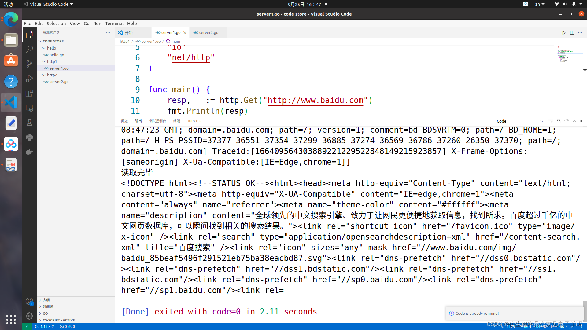Open the Terminal menu
The width and height of the screenshot is (587, 330).
coord(114,23)
